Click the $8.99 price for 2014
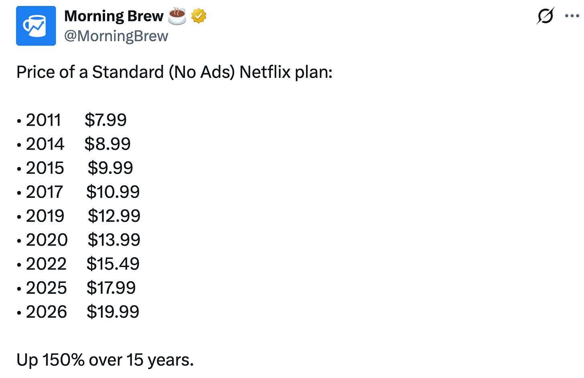584x378 pixels. (107, 144)
